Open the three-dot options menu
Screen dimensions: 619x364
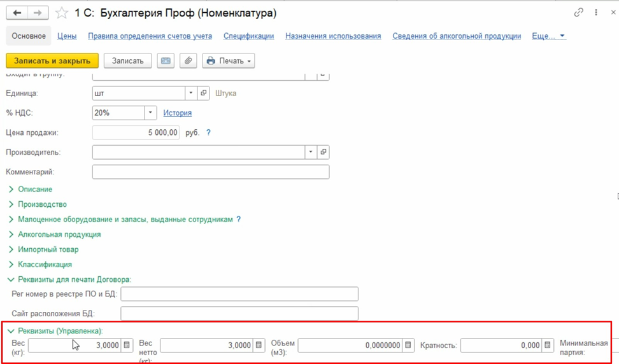tap(596, 13)
